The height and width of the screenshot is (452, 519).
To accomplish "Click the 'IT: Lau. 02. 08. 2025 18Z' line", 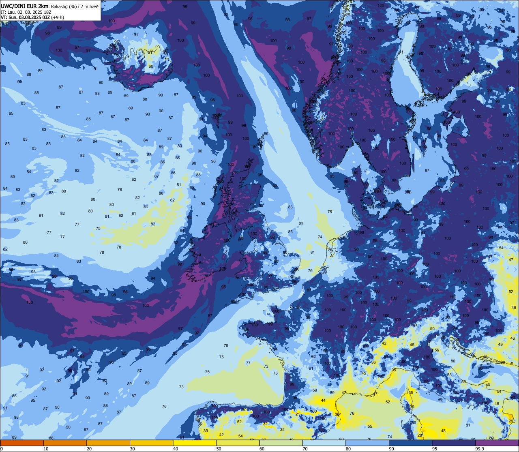I will pyautogui.click(x=26, y=12).
